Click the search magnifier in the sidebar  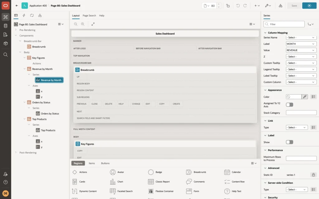[x=6, y=55]
